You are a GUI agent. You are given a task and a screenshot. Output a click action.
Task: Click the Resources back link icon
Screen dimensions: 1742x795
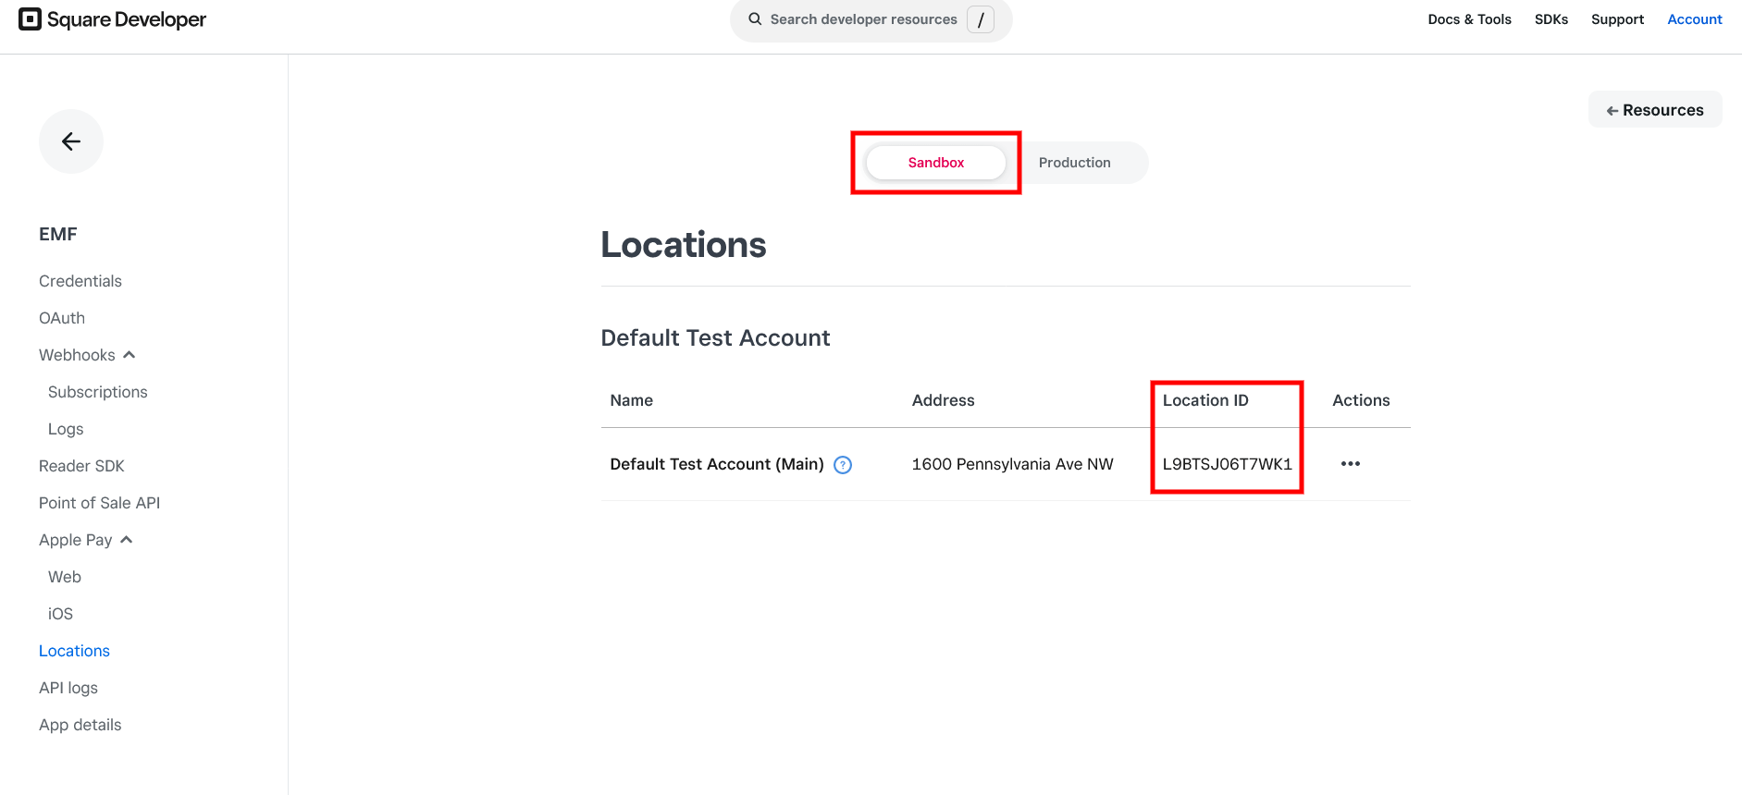[1612, 109]
